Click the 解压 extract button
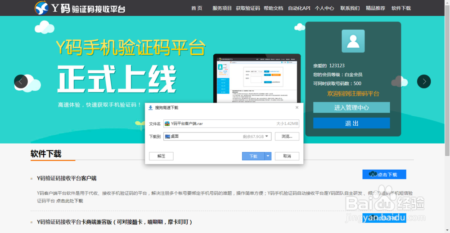The image size is (450, 233). (161, 156)
